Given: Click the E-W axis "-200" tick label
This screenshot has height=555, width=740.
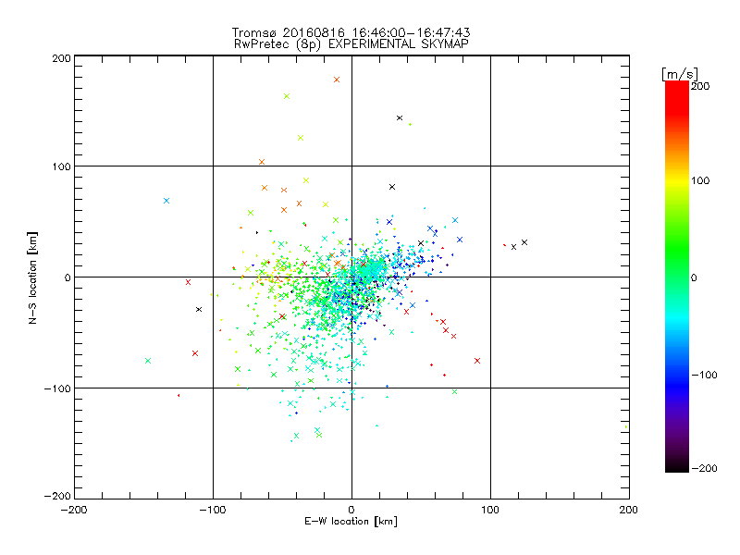Looking at the screenshot, I should pyautogui.click(x=74, y=510).
